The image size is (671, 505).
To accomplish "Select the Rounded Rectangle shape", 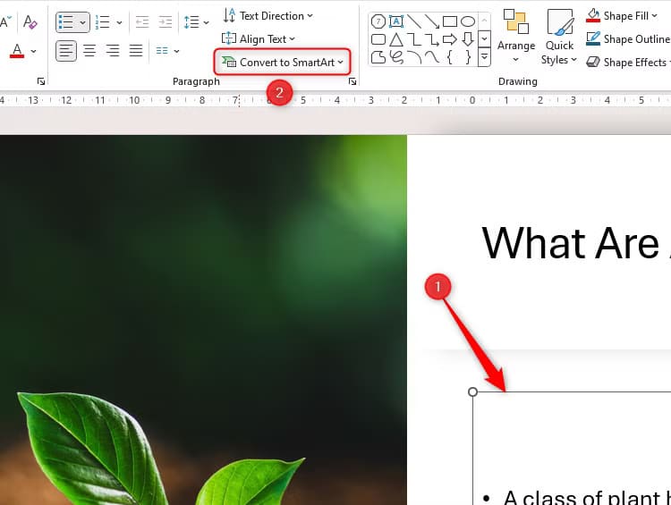I will tap(378, 39).
